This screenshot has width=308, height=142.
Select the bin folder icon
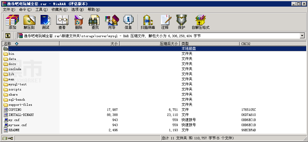(x=6, y=54)
